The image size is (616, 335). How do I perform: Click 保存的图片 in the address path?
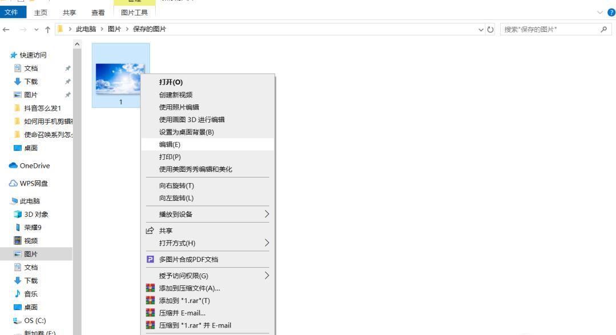(149, 29)
